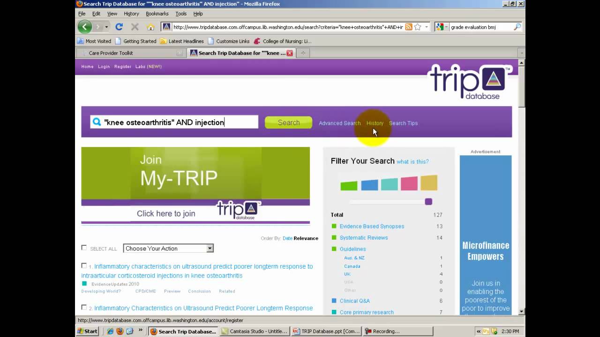
Task: Click the Internet Explorer quick launch icon
Action: (110, 331)
